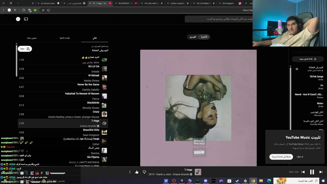Open the أحلى أغاني البوب المرحة playlist
The image size is (327, 184).
pos(308,123)
